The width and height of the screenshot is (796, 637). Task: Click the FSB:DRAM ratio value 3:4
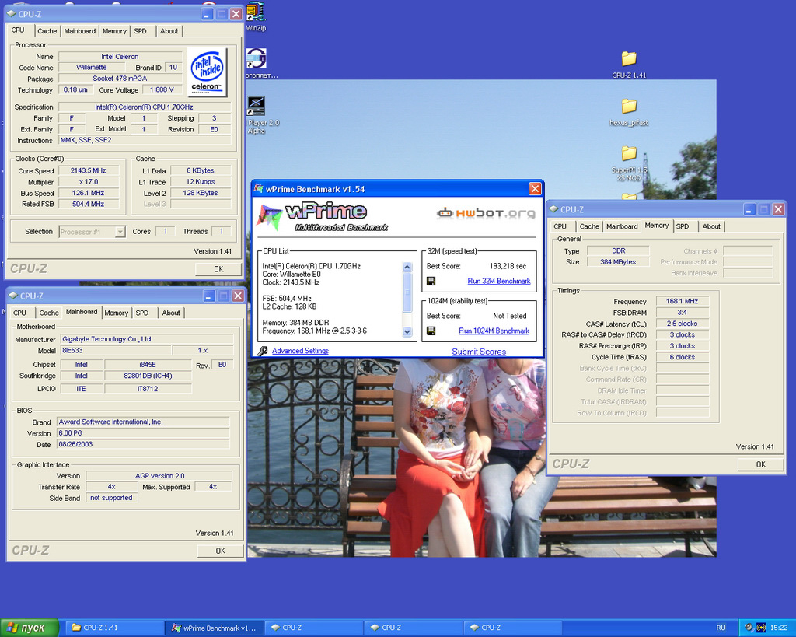[x=683, y=313]
